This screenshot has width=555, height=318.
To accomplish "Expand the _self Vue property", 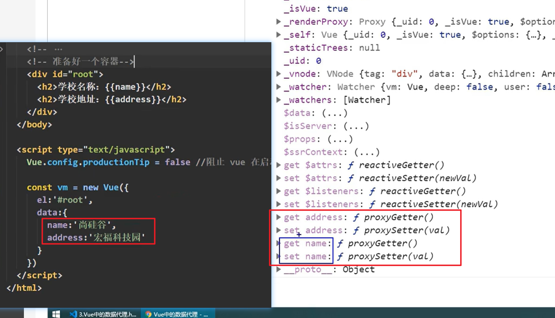I will (278, 35).
